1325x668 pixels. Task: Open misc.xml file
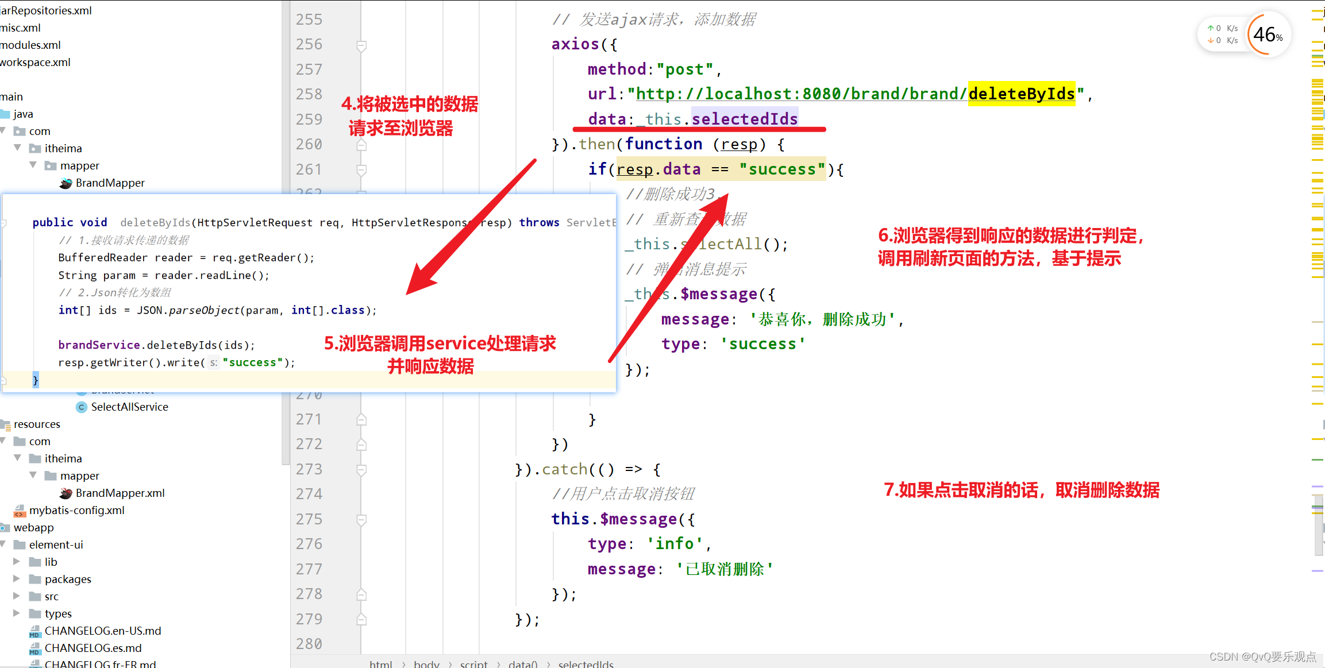[x=20, y=28]
